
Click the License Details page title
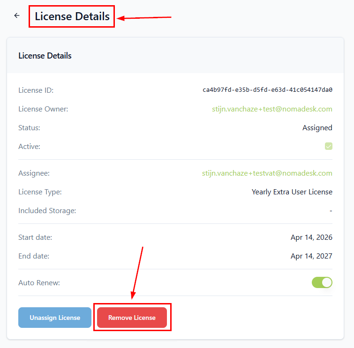pyautogui.click(x=72, y=17)
